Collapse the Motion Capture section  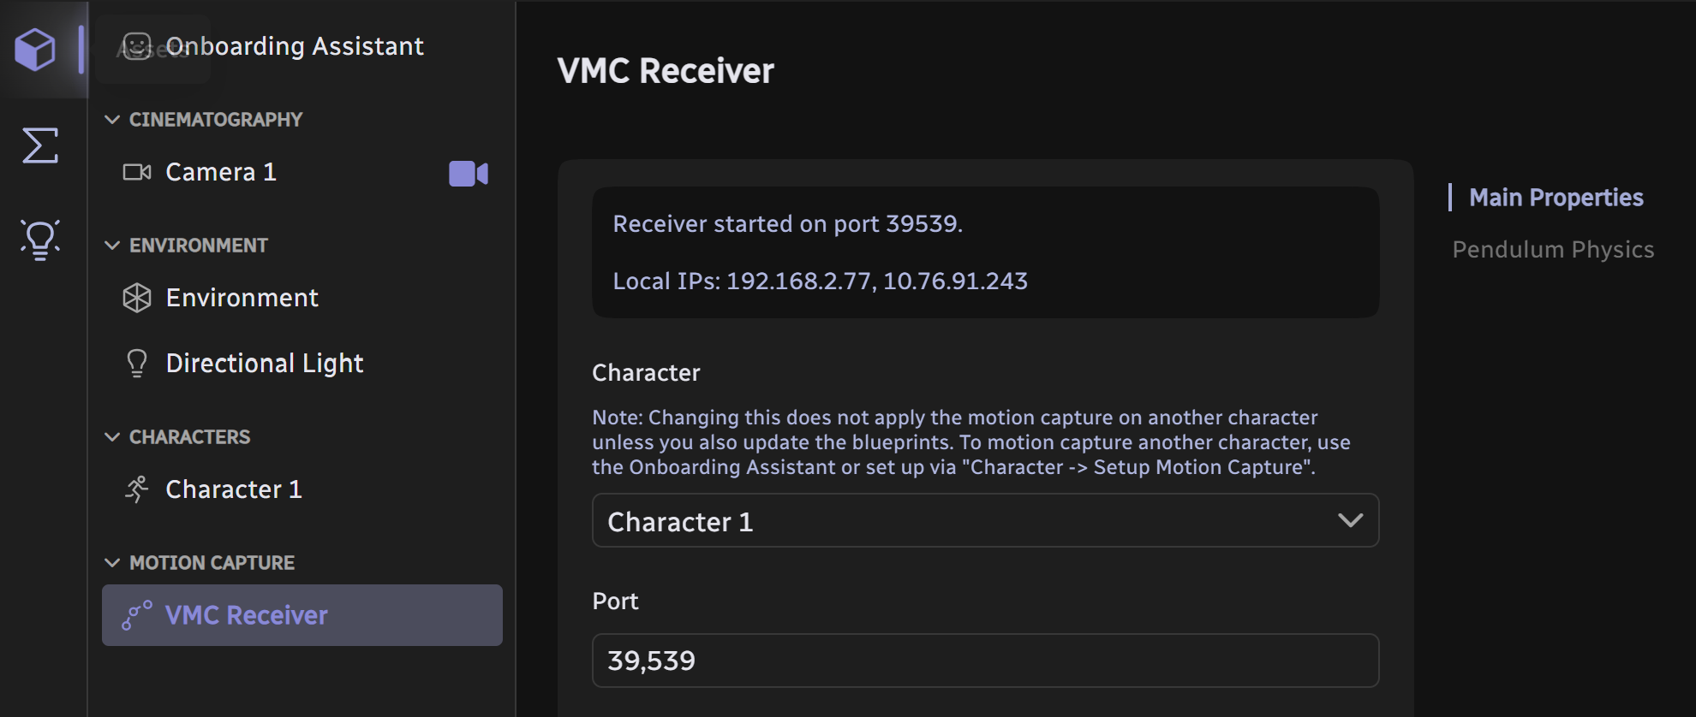112,563
